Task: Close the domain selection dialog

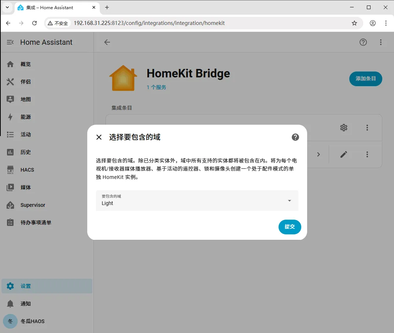Action: tap(99, 137)
